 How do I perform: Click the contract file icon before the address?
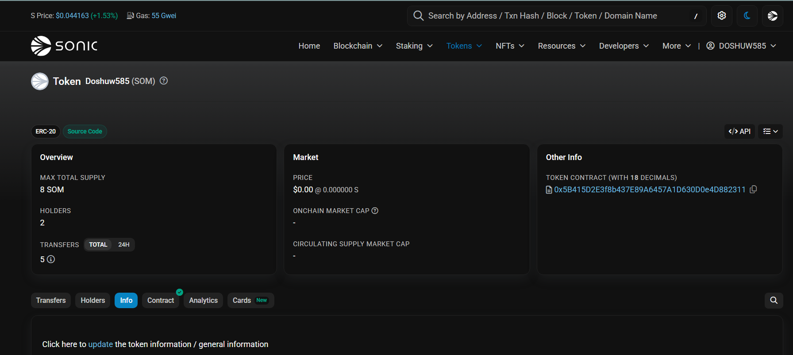(549, 190)
